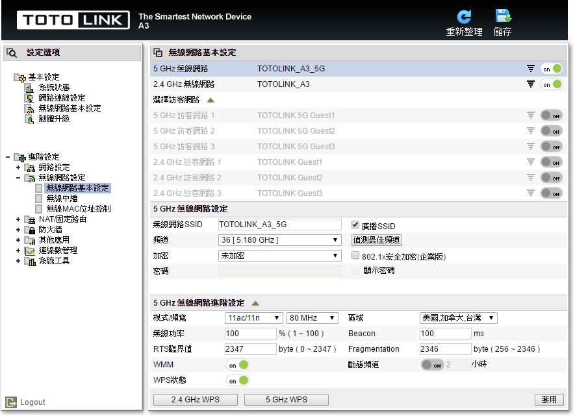Click filter icon for 5 GHz 訪客網路 2
Viewport: 575px width, 416px height.
531,130
